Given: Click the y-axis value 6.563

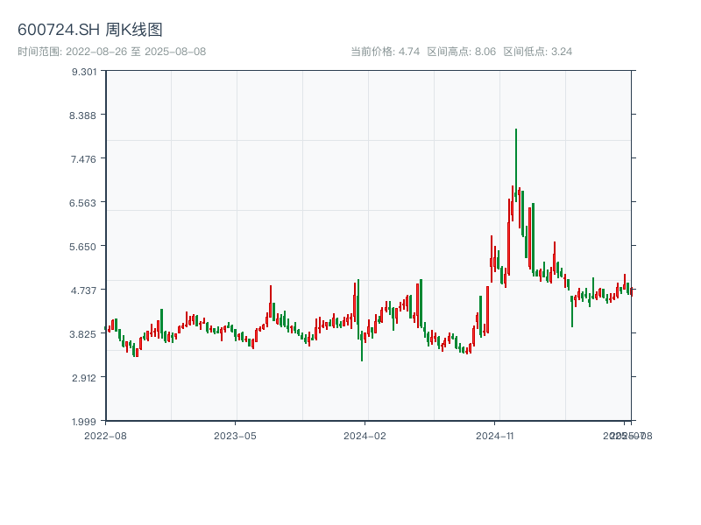Looking at the screenshot, I should tap(82, 203).
